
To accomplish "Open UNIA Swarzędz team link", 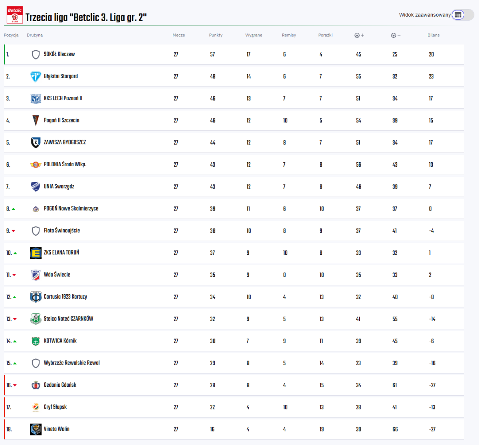I will click(59, 187).
